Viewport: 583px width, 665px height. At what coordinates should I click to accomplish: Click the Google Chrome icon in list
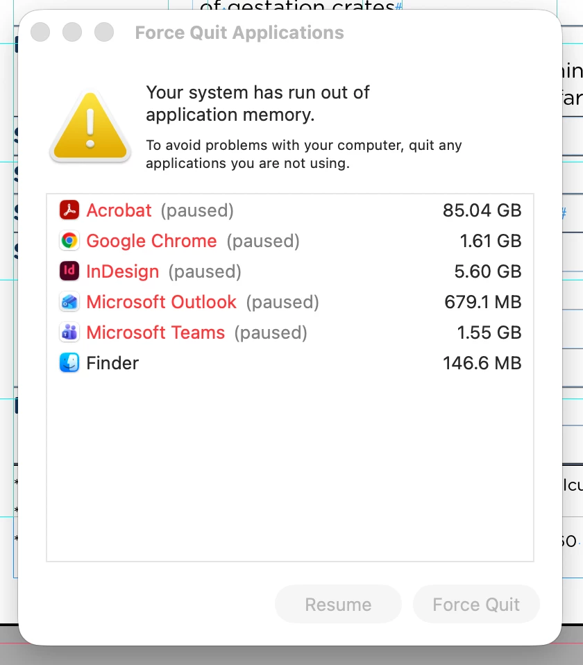click(x=69, y=241)
